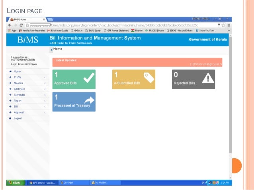
Task: Expand Masters menu chevron
Action: (x=45, y=83)
